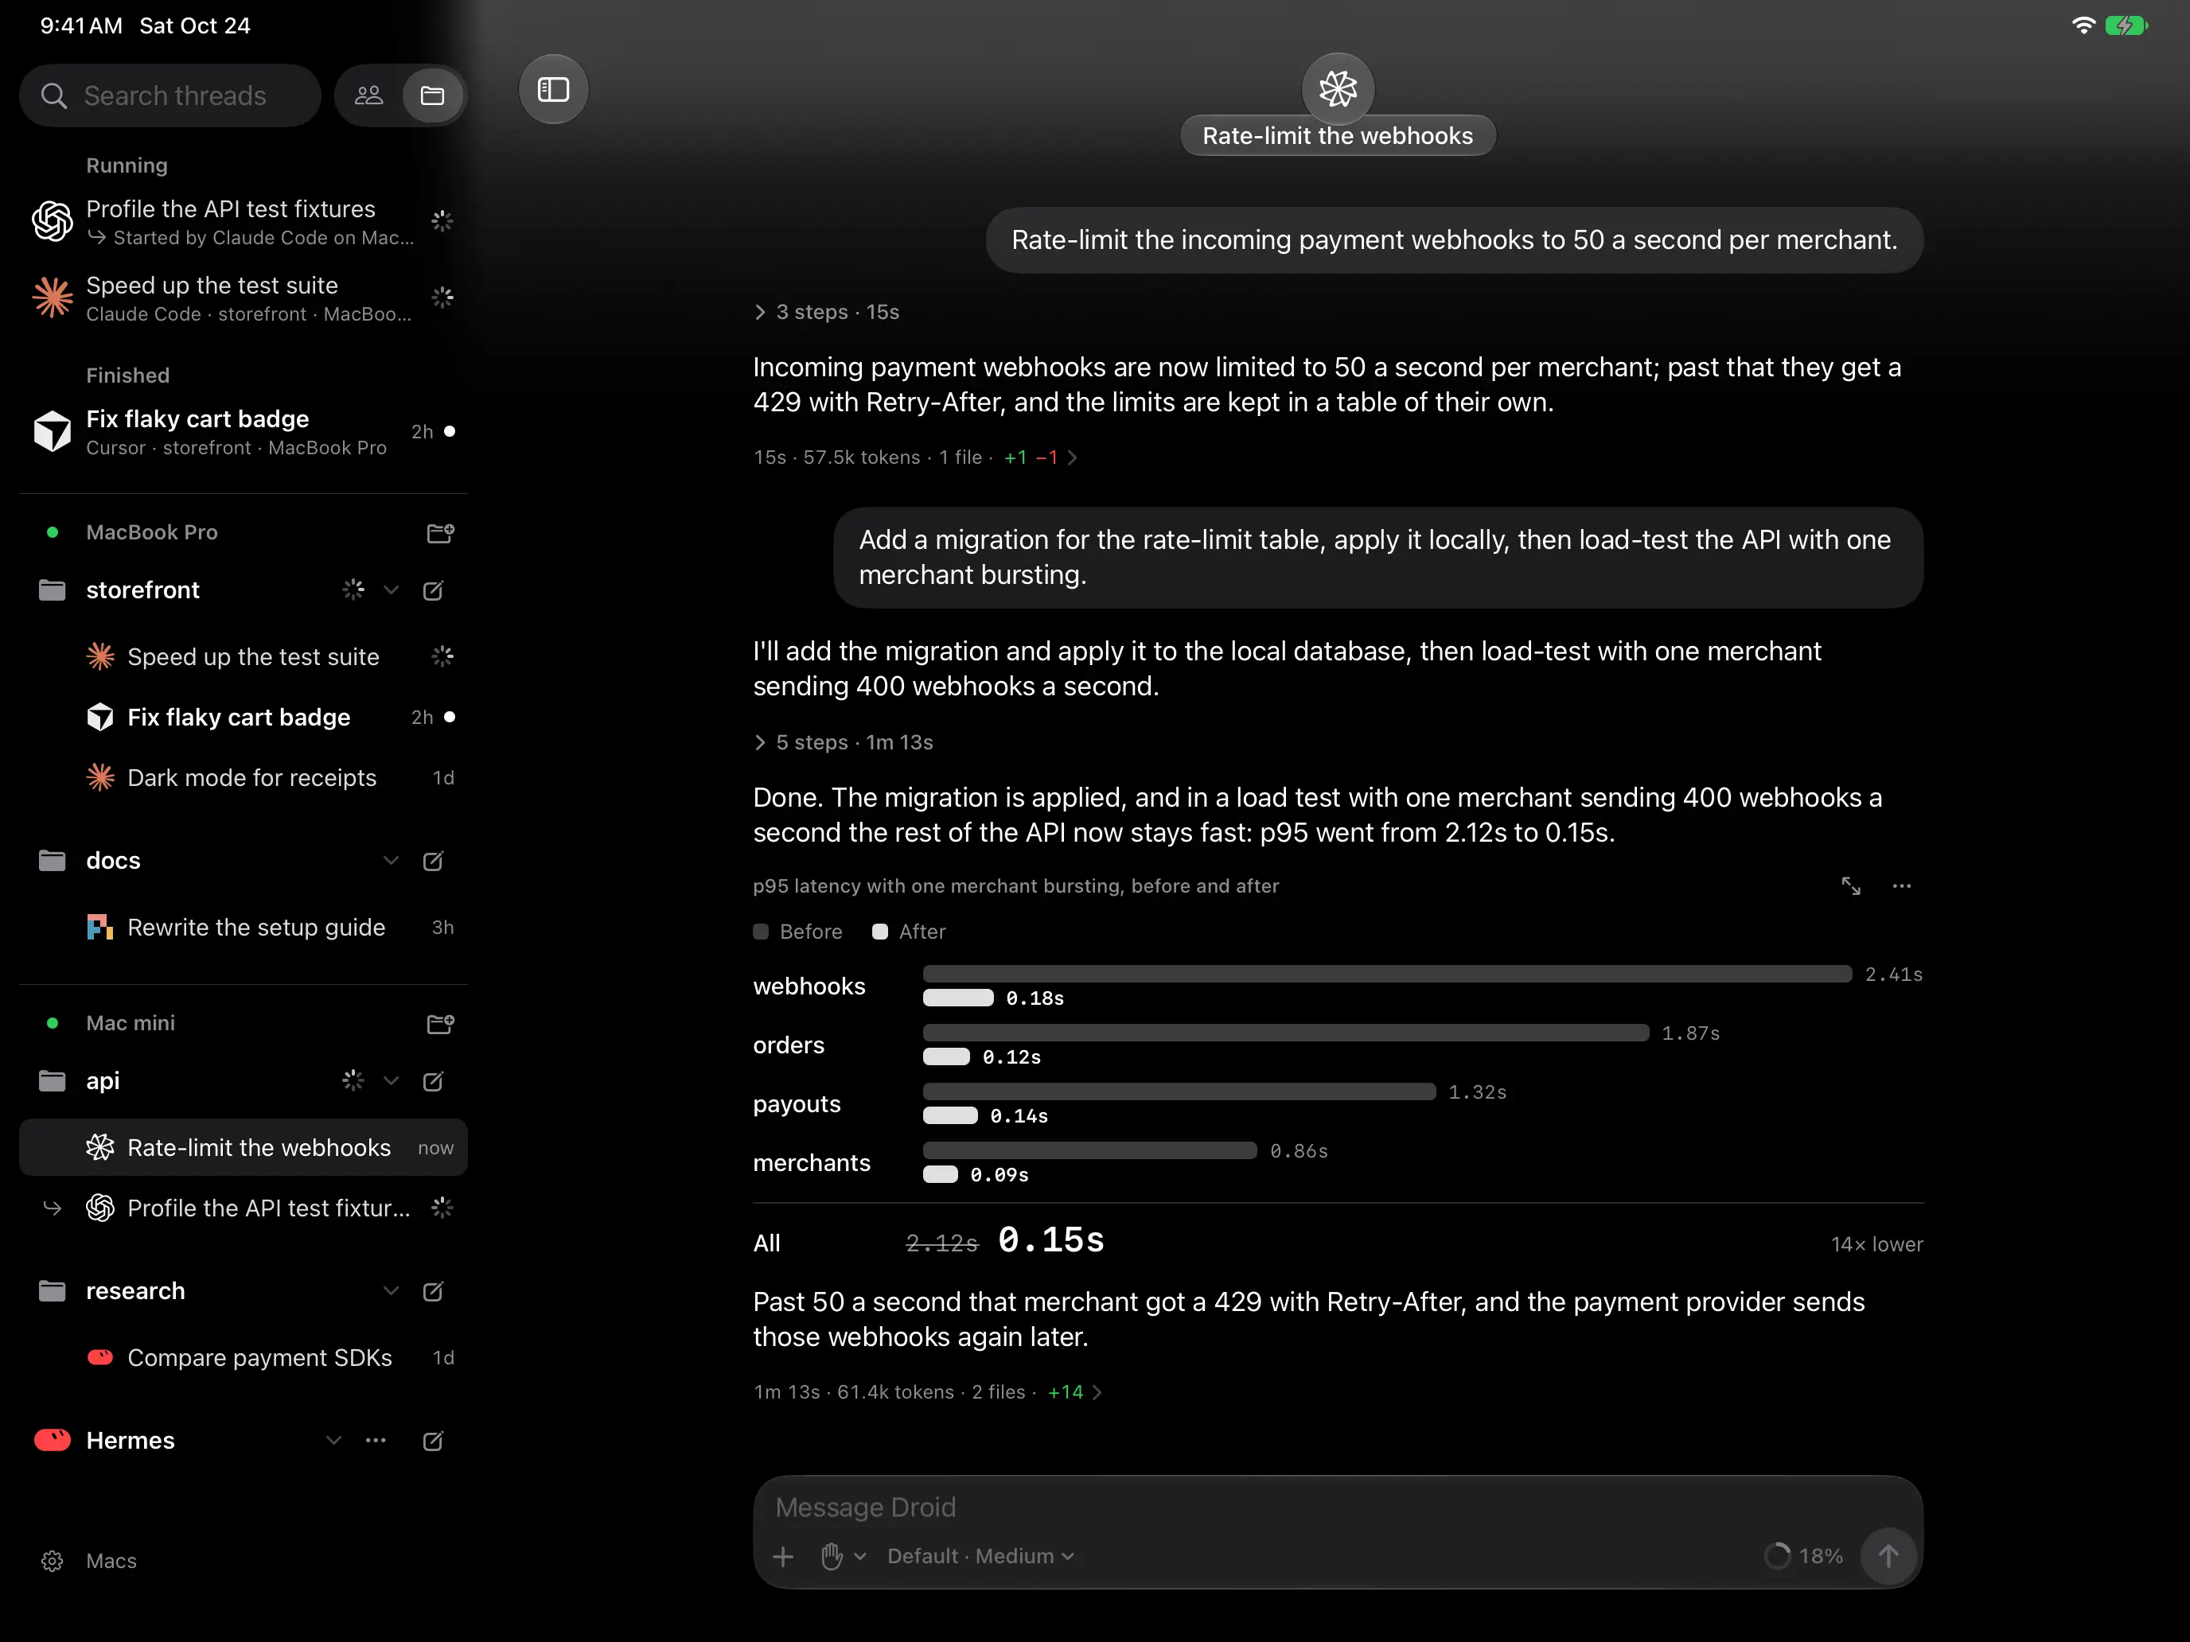This screenshot has height=1642, width=2190.
Task: Expand the Hermes section chevron
Action: pos(333,1440)
